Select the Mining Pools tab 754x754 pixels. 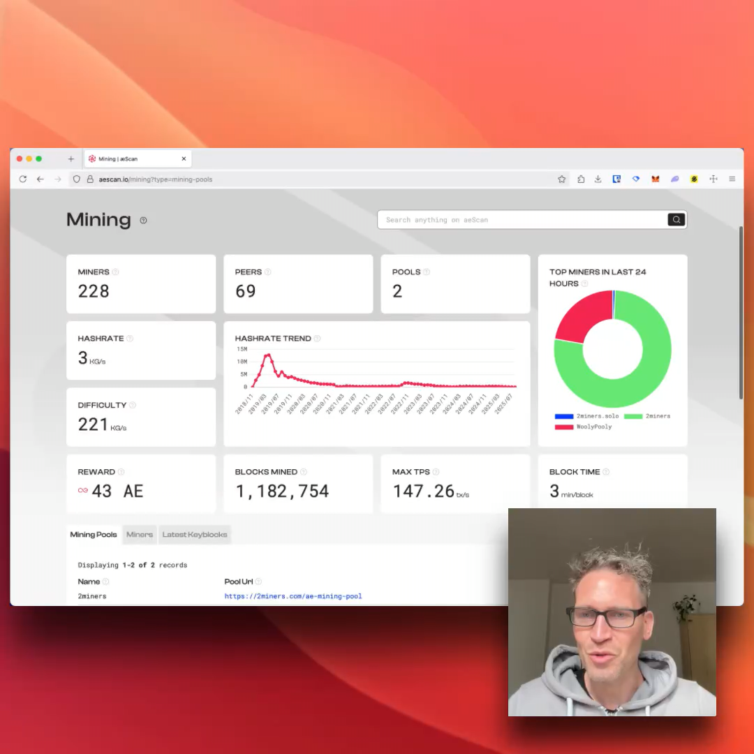(94, 534)
